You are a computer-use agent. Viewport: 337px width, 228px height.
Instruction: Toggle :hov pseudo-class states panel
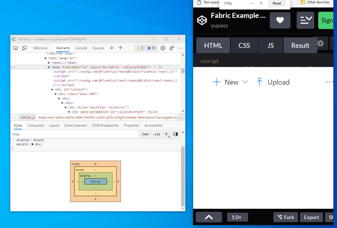click(x=145, y=134)
